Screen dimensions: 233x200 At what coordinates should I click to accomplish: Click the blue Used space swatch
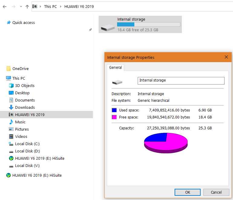[114, 110]
